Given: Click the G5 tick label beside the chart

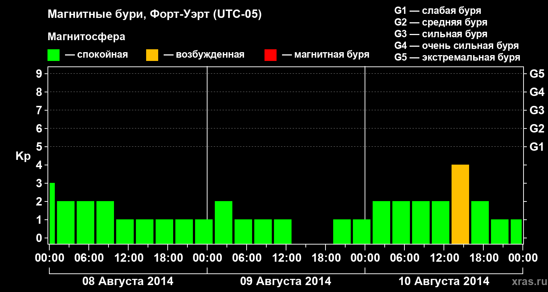Looking at the screenshot, I should 537,74.
